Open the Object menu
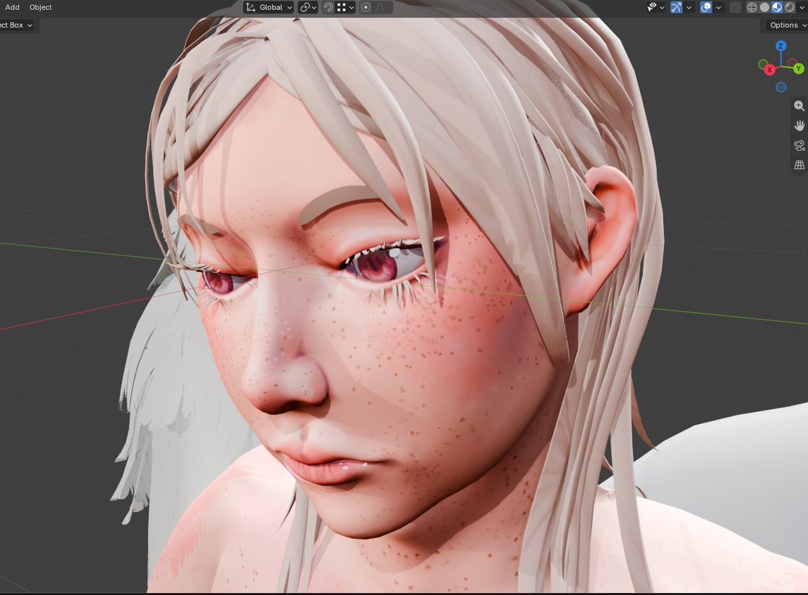This screenshot has width=808, height=595. click(x=40, y=7)
